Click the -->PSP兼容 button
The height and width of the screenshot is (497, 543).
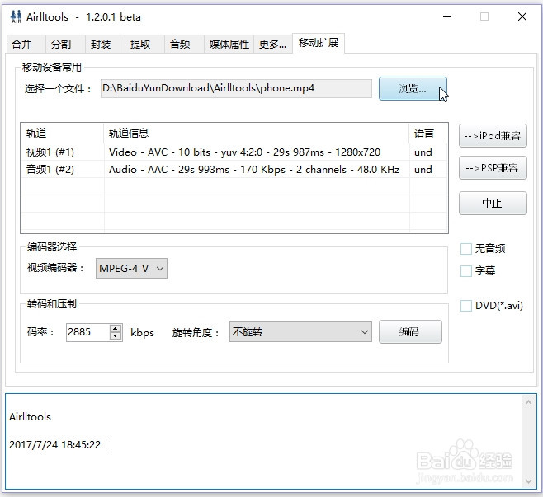pos(493,168)
